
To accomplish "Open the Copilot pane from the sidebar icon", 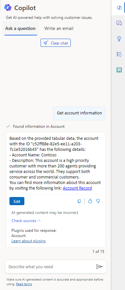I will coord(119,7).
